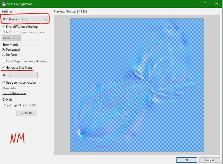Screen dimensions: 223x164
Task: Open the Bicubic resampling dropdown
Action: point(20,75)
